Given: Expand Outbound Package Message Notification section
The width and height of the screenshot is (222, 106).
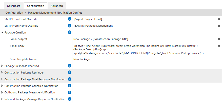Looking at the screenshot, I should pyautogui.click(x=2, y=92).
